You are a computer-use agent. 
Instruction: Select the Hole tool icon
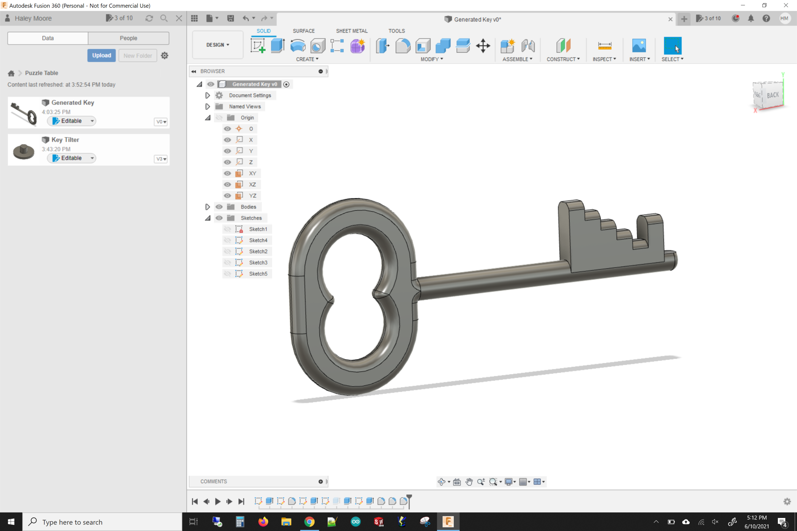coord(318,45)
